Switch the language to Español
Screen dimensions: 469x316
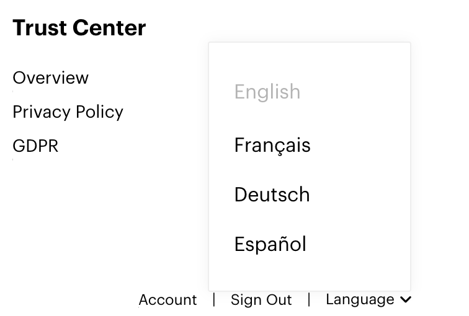point(270,244)
